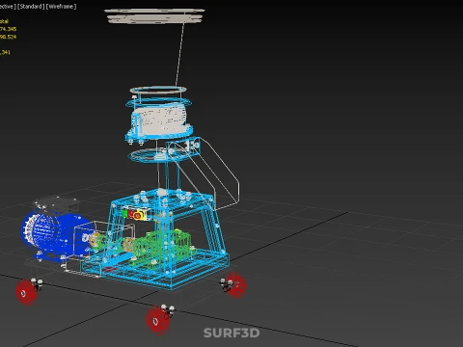463x347 pixels.
Task: Select the red caster wheel behind the frame
Action: 236,284
